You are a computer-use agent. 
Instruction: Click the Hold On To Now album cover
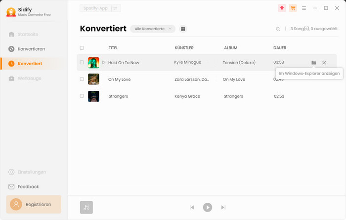click(93, 63)
